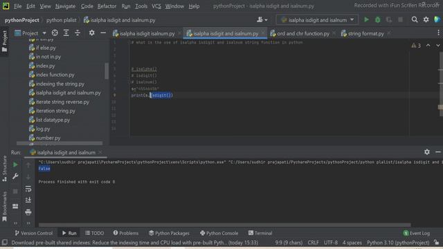Click the Run console horizontal scrollbar
The width and height of the screenshot is (443, 249).
(224, 225)
